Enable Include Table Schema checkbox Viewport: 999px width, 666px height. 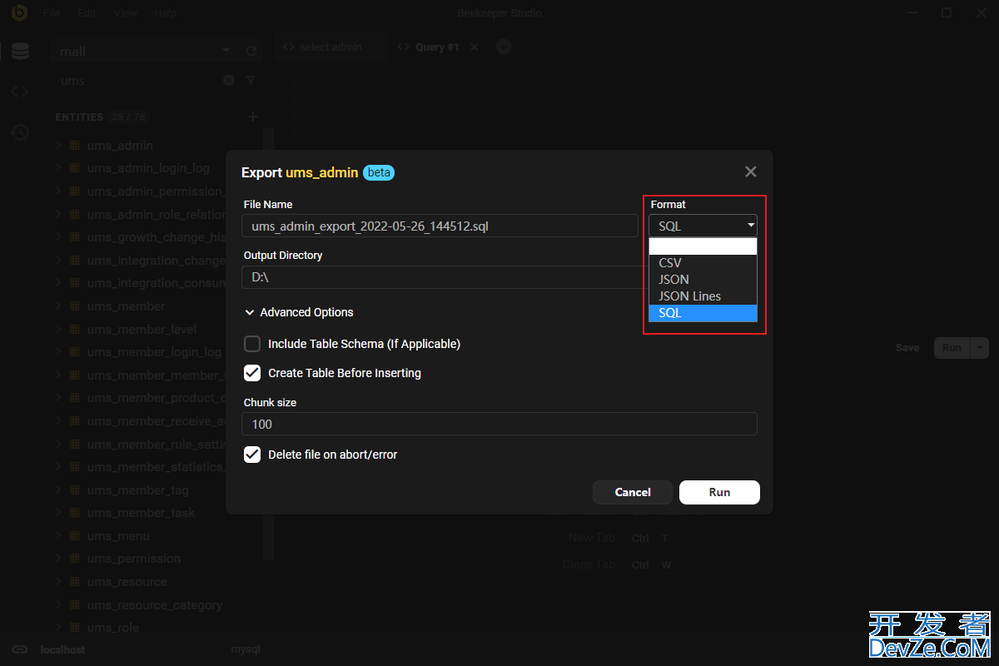(251, 344)
